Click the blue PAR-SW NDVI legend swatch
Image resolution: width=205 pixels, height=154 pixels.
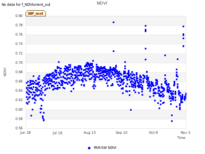[89, 148]
